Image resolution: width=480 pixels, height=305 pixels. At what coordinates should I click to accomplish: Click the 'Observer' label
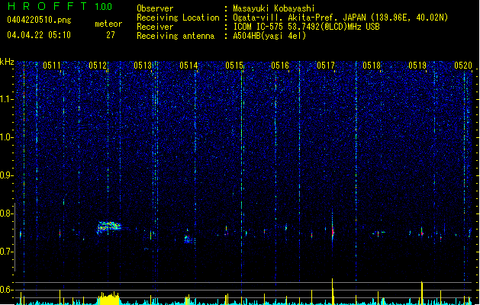[x=155, y=8]
